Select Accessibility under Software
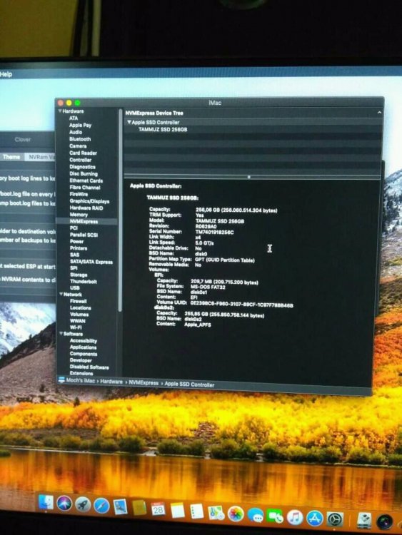The image size is (402, 535). [84, 340]
